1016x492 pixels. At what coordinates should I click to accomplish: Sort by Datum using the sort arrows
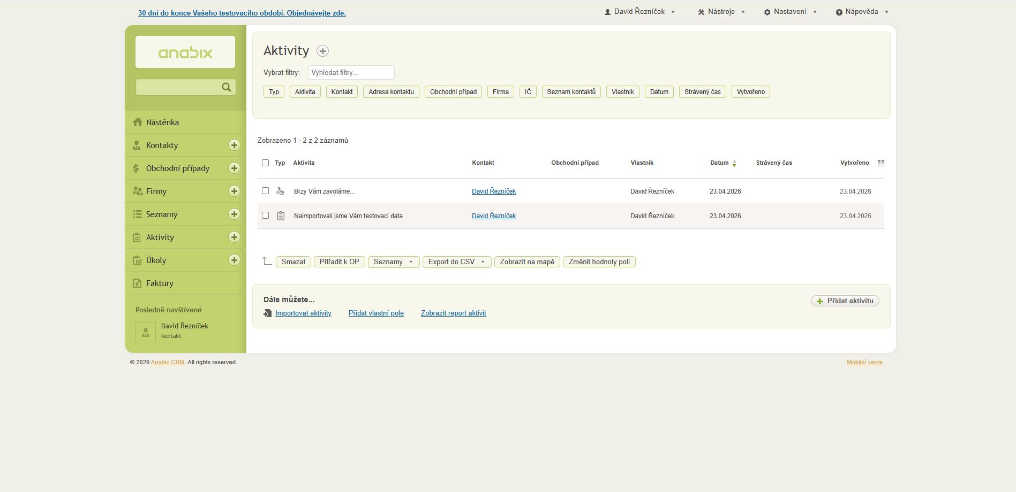point(734,163)
